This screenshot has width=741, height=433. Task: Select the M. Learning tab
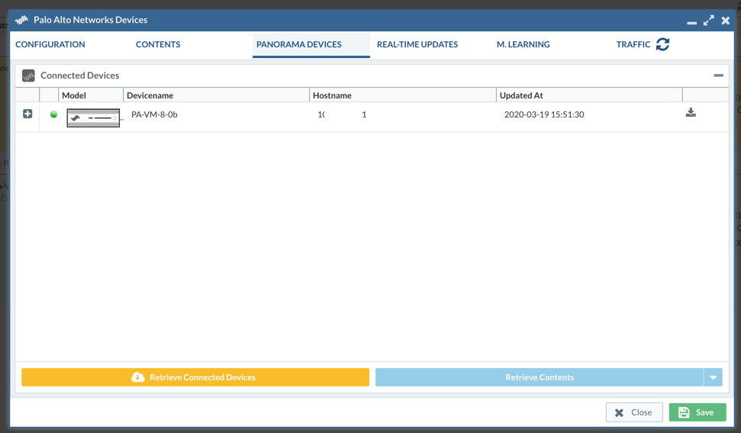[x=523, y=44]
